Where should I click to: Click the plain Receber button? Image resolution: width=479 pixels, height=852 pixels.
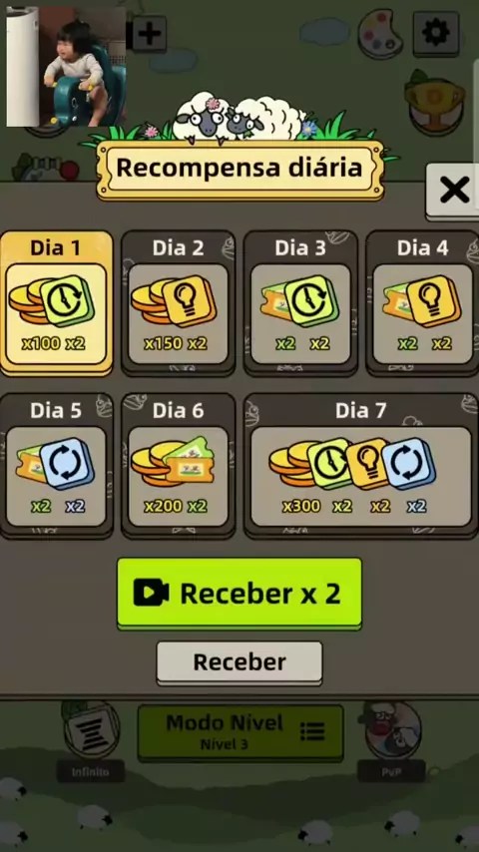(x=239, y=662)
